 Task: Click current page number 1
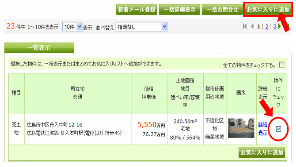pyautogui.click(x=258, y=27)
